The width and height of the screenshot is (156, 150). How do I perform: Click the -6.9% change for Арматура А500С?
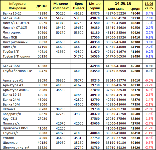point(149,90)
